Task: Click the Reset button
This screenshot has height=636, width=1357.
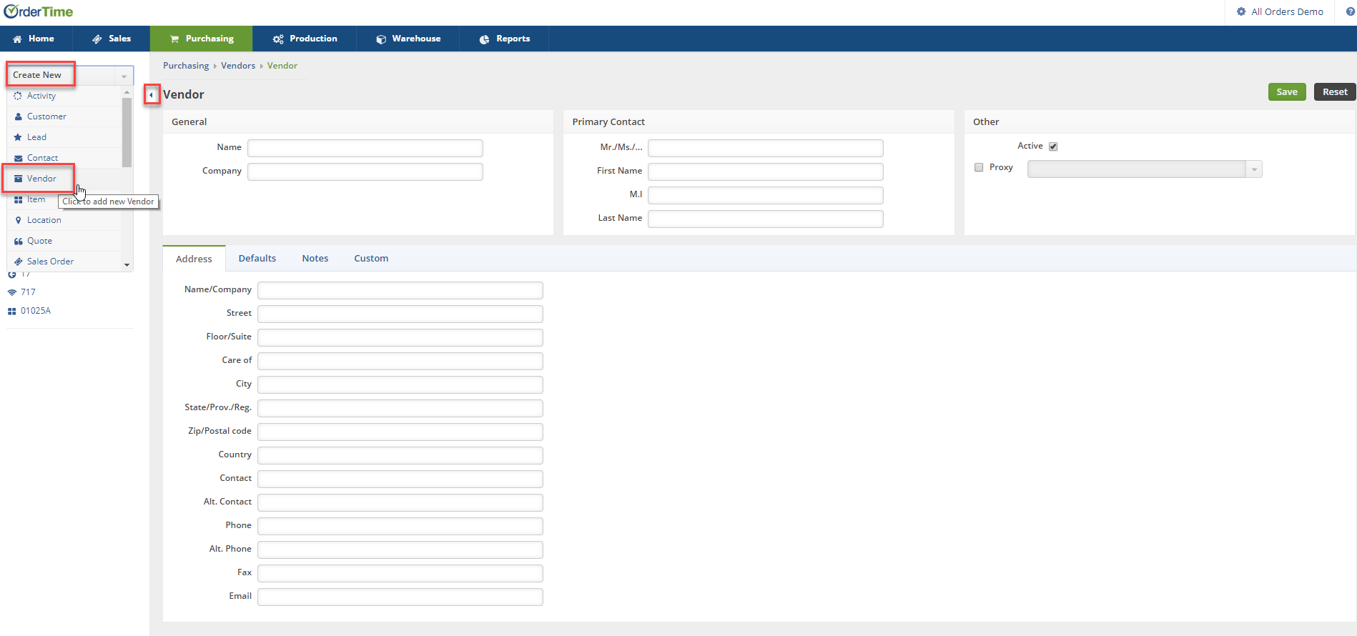Action: point(1335,92)
